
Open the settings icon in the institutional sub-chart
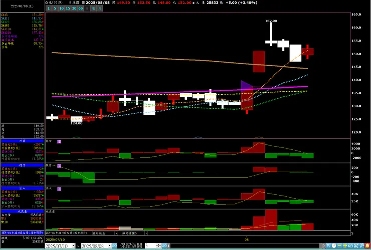(x=59, y=189)
